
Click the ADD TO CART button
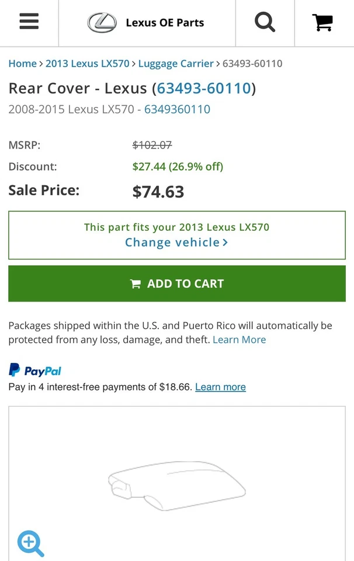click(177, 283)
